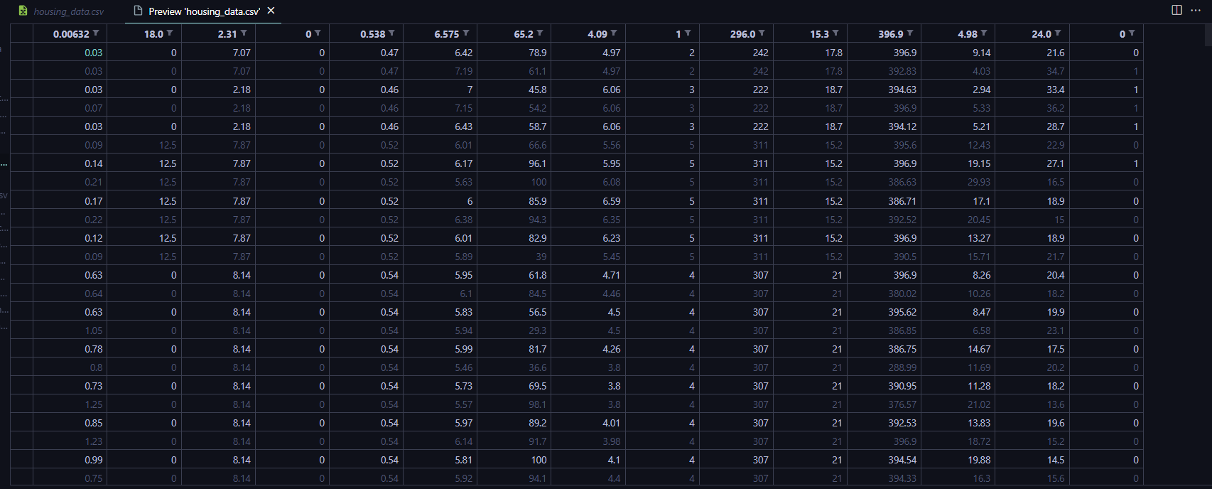The width and height of the screenshot is (1212, 489).
Task: Open filter for the 65.2 column
Action: click(540, 33)
